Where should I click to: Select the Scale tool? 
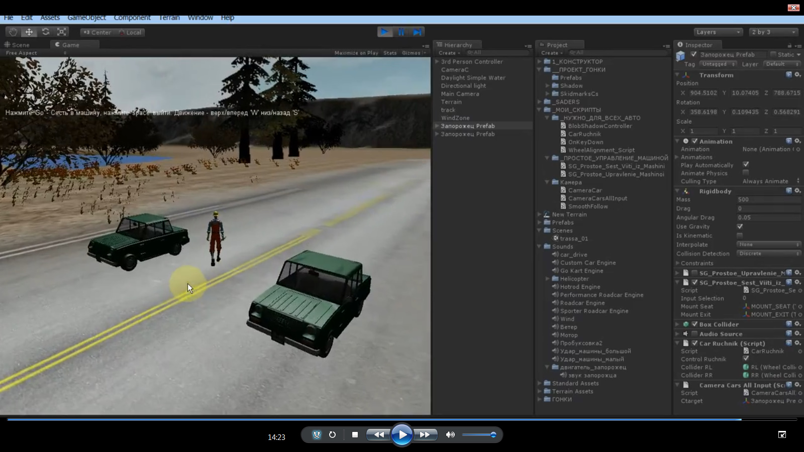pos(61,32)
